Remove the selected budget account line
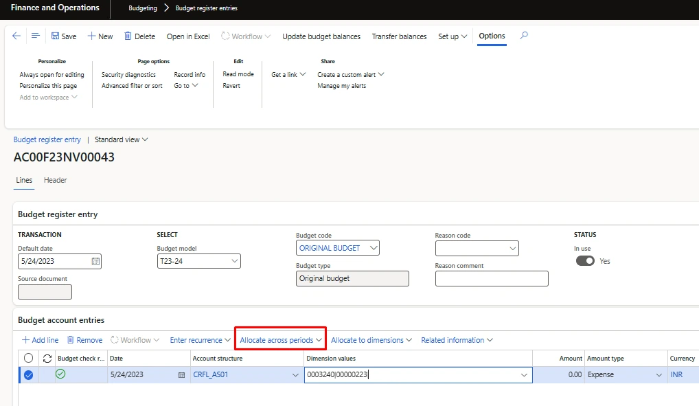This screenshot has width=699, height=406. (84, 340)
